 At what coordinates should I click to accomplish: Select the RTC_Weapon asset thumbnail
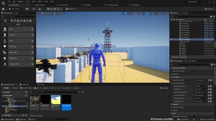click(66, 103)
